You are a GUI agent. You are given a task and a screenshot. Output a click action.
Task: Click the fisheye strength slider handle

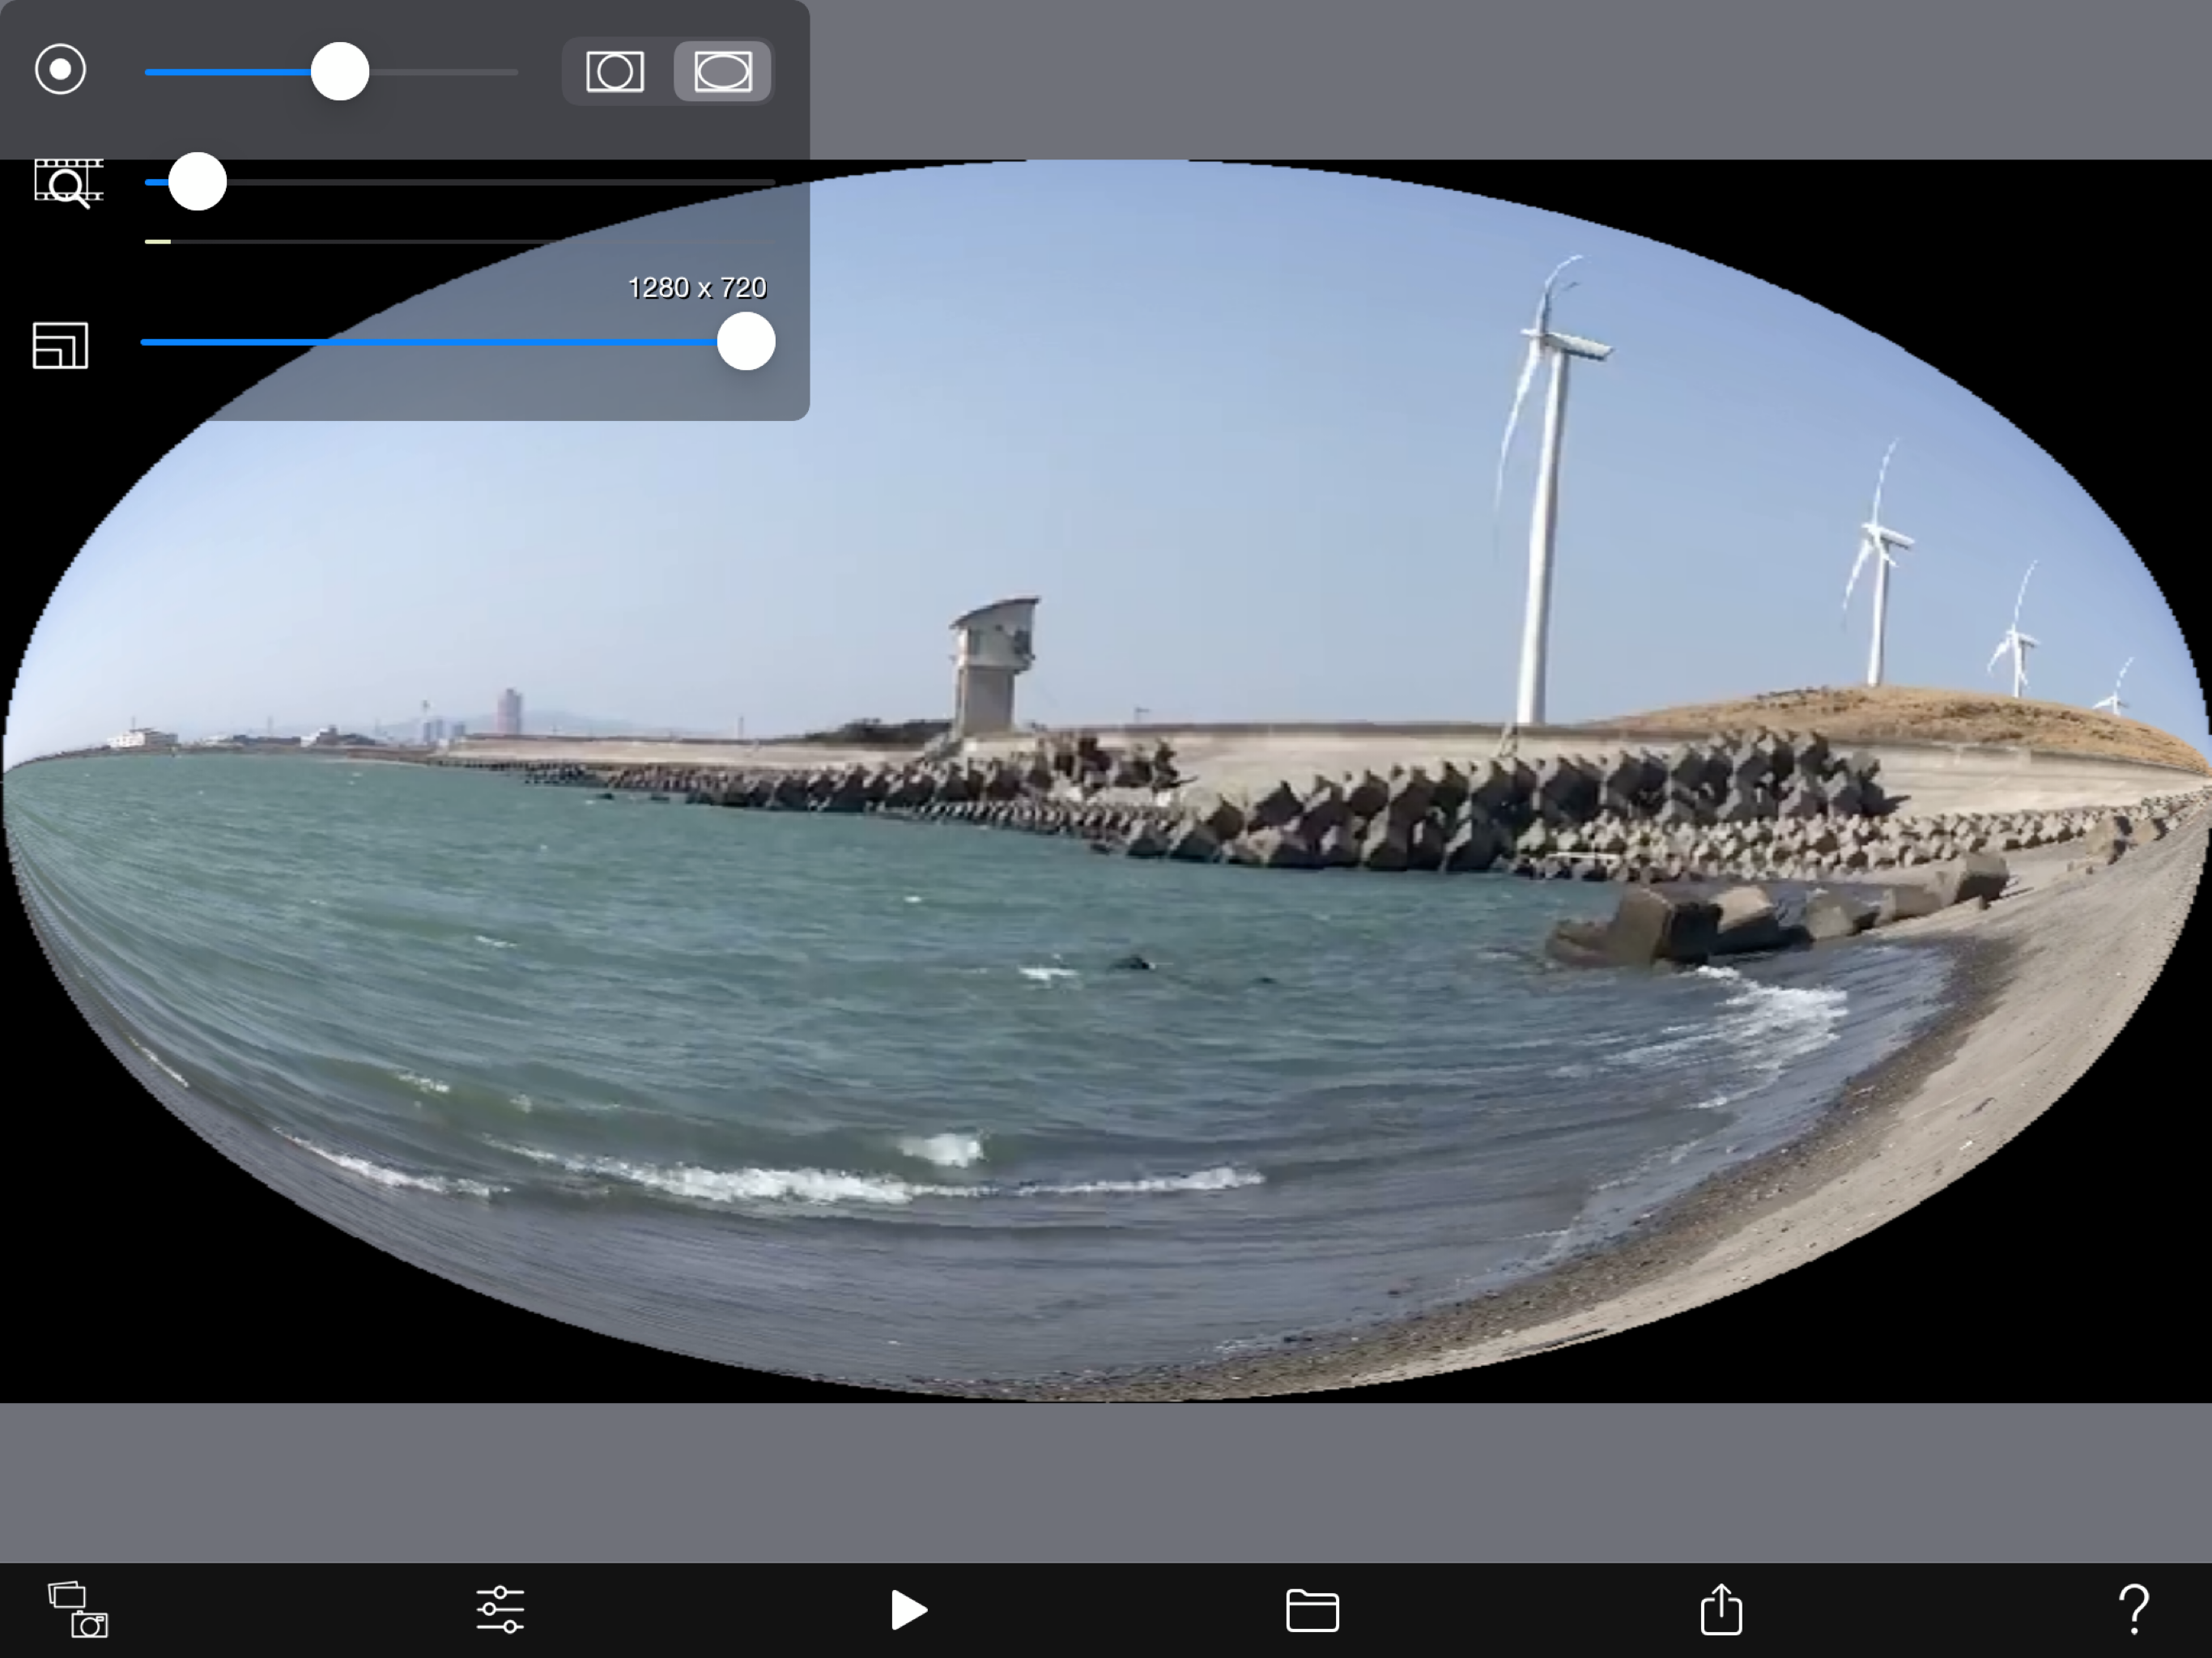340,72
